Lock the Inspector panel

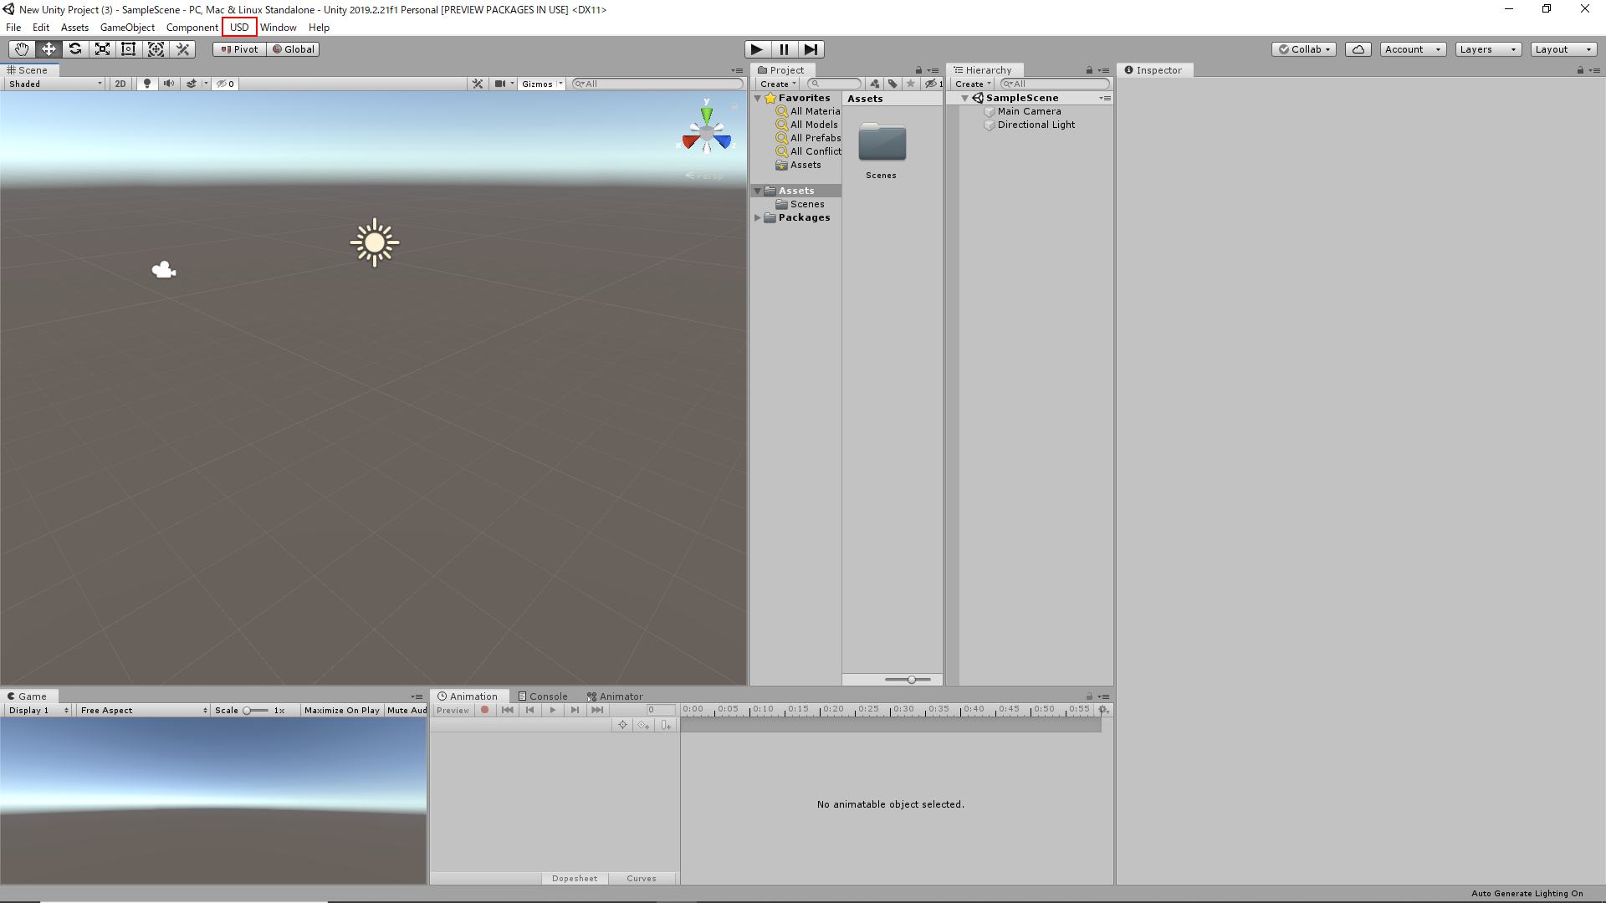click(1580, 70)
